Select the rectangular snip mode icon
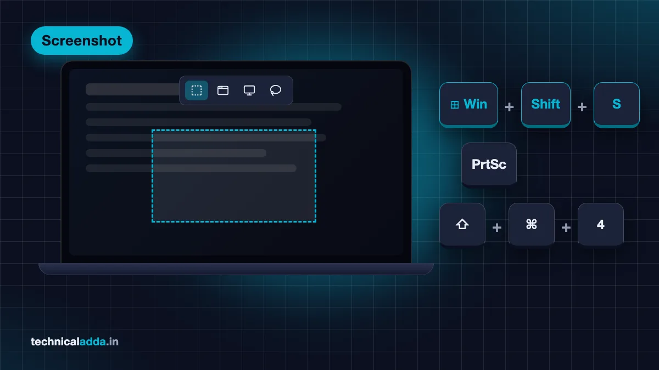 (197, 90)
